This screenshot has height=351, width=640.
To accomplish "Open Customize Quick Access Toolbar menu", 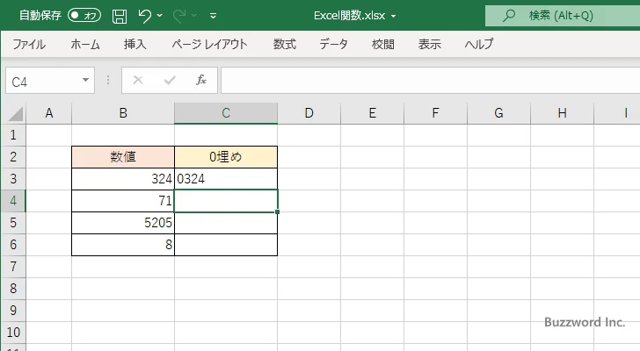I will [213, 16].
